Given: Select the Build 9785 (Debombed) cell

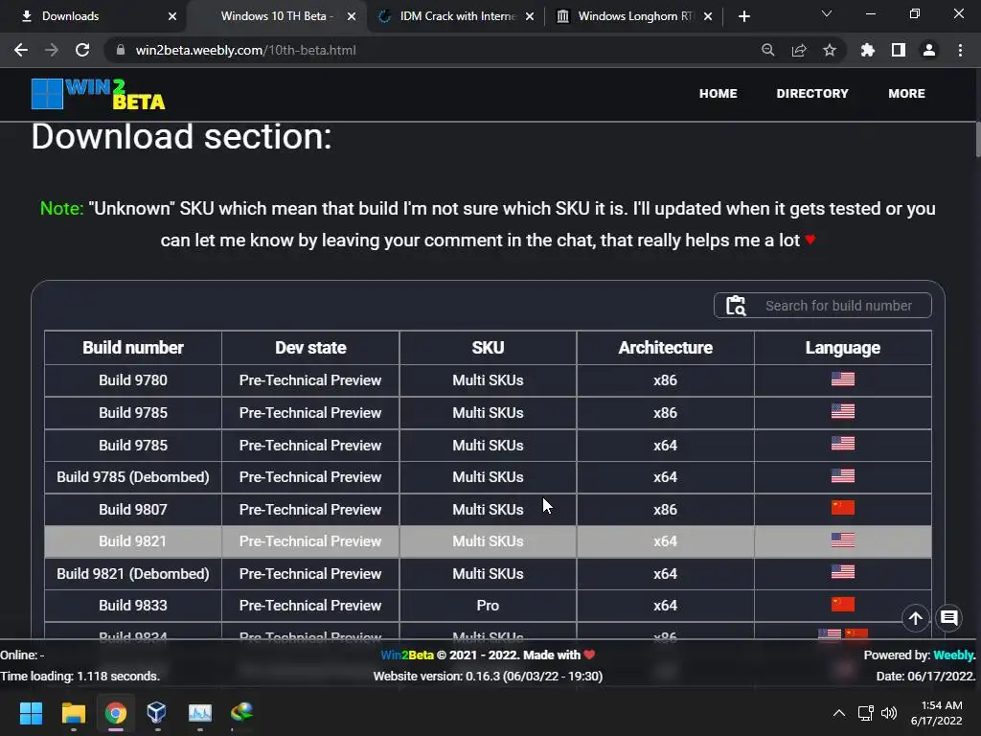Looking at the screenshot, I should coord(132,477).
